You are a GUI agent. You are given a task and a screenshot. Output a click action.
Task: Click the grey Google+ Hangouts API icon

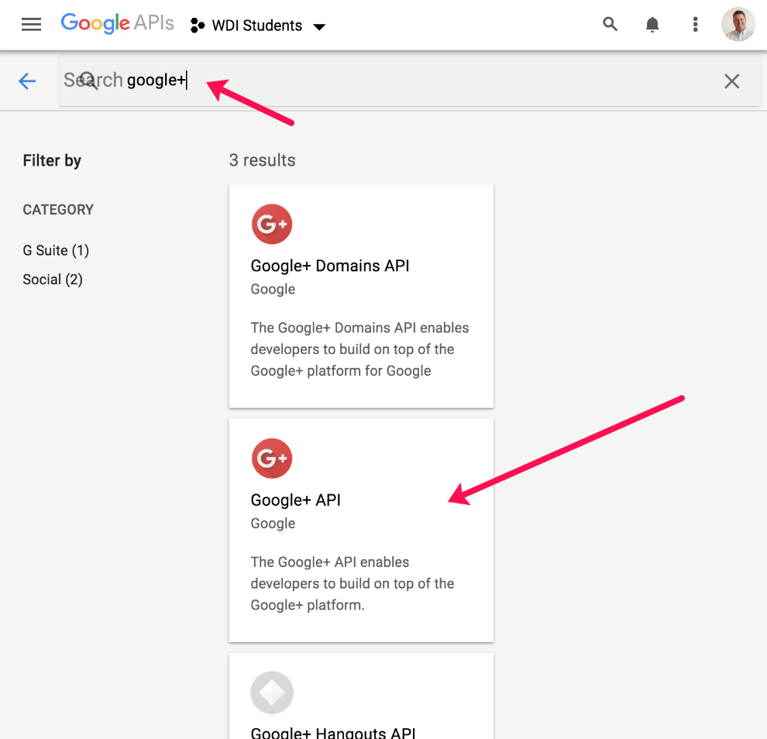click(272, 693)
